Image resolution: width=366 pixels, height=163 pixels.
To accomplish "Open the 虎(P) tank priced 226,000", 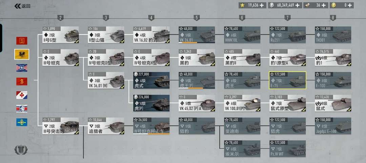I will [x=151, y=103].
